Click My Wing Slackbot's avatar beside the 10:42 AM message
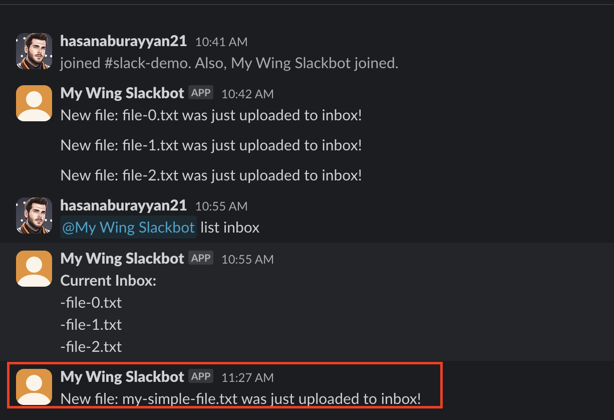 [34, 103]
